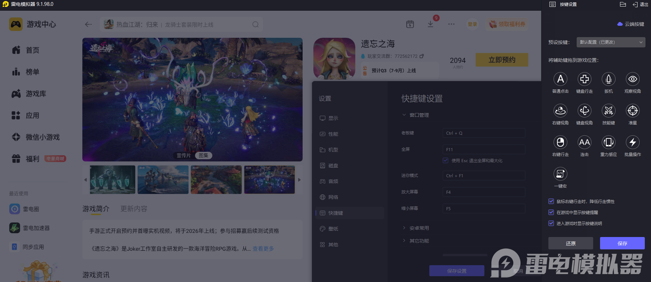Open the 预设按键 preset dropdown
This screenshot has height=282, width=651.
pyautogui.click(x=611, y=42)
